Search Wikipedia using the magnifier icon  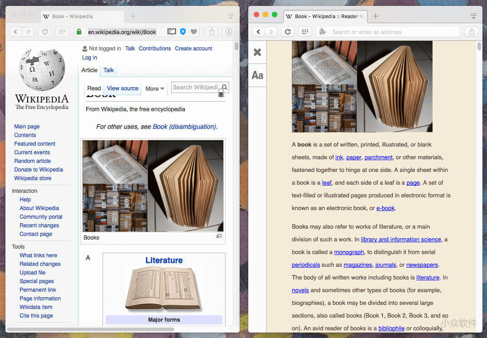click(225, 88)
